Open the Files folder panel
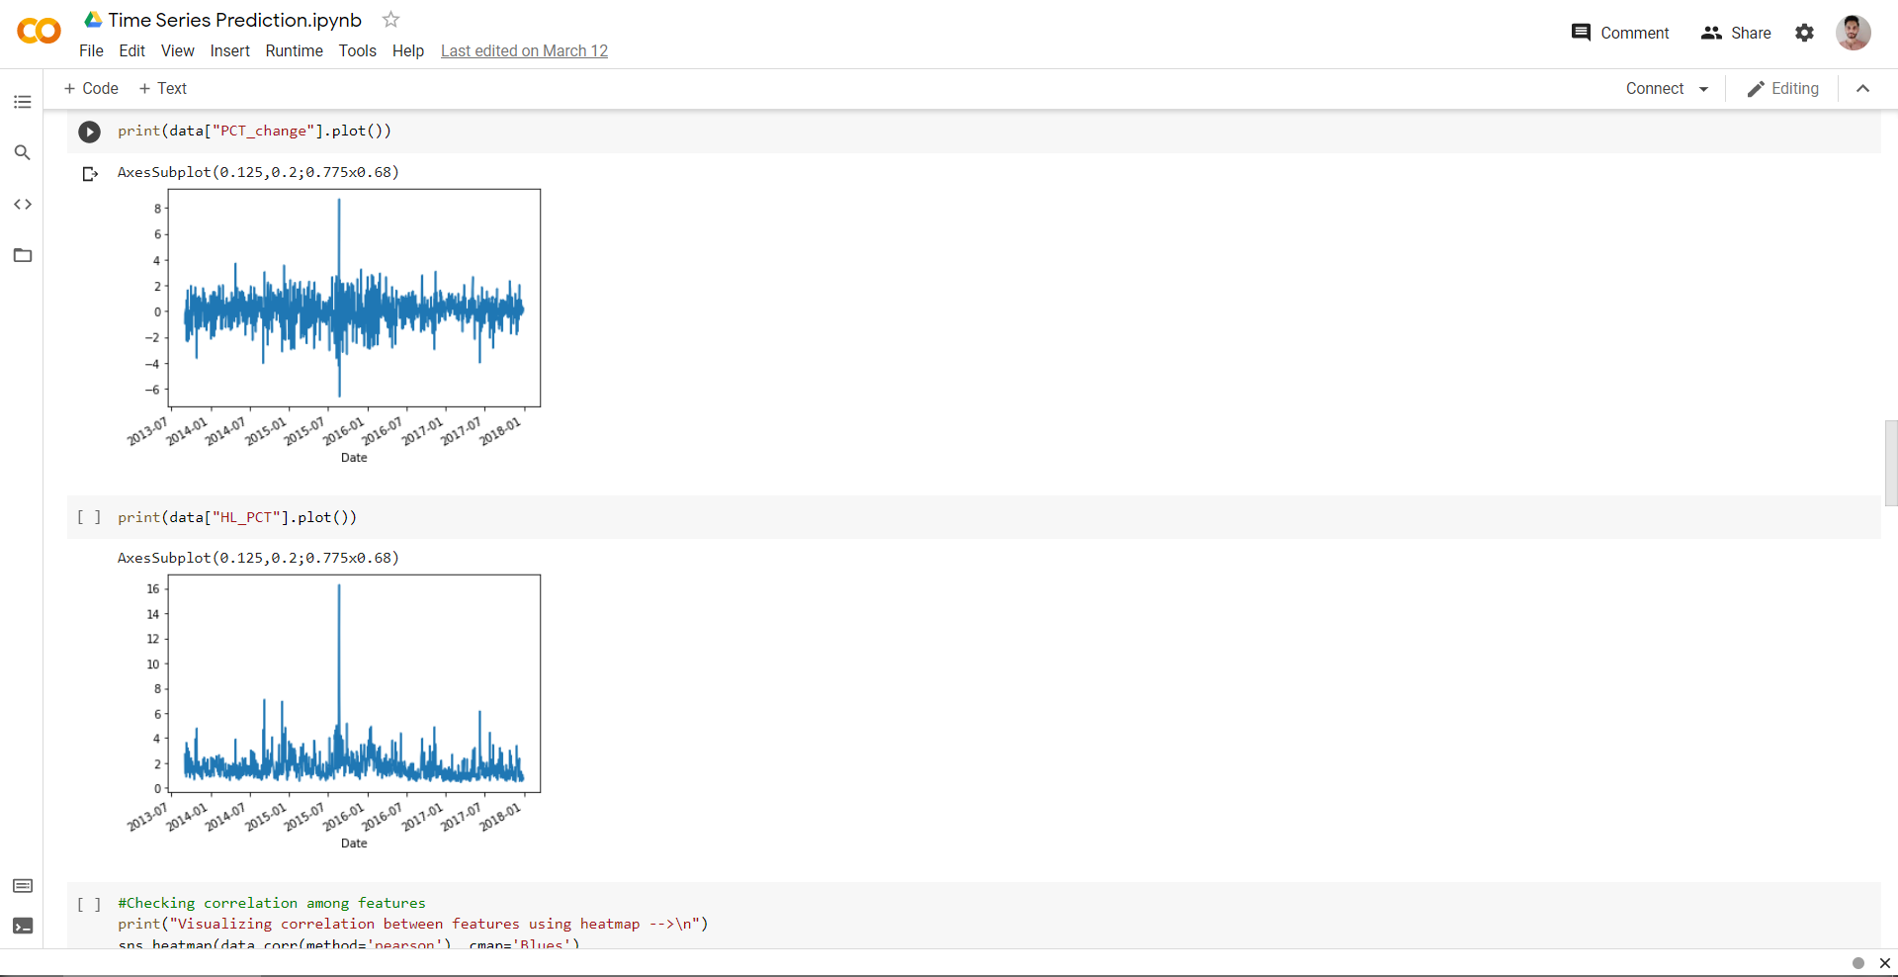The width and height of the screenshot is (1898, 977). click(x=23, y=256)
